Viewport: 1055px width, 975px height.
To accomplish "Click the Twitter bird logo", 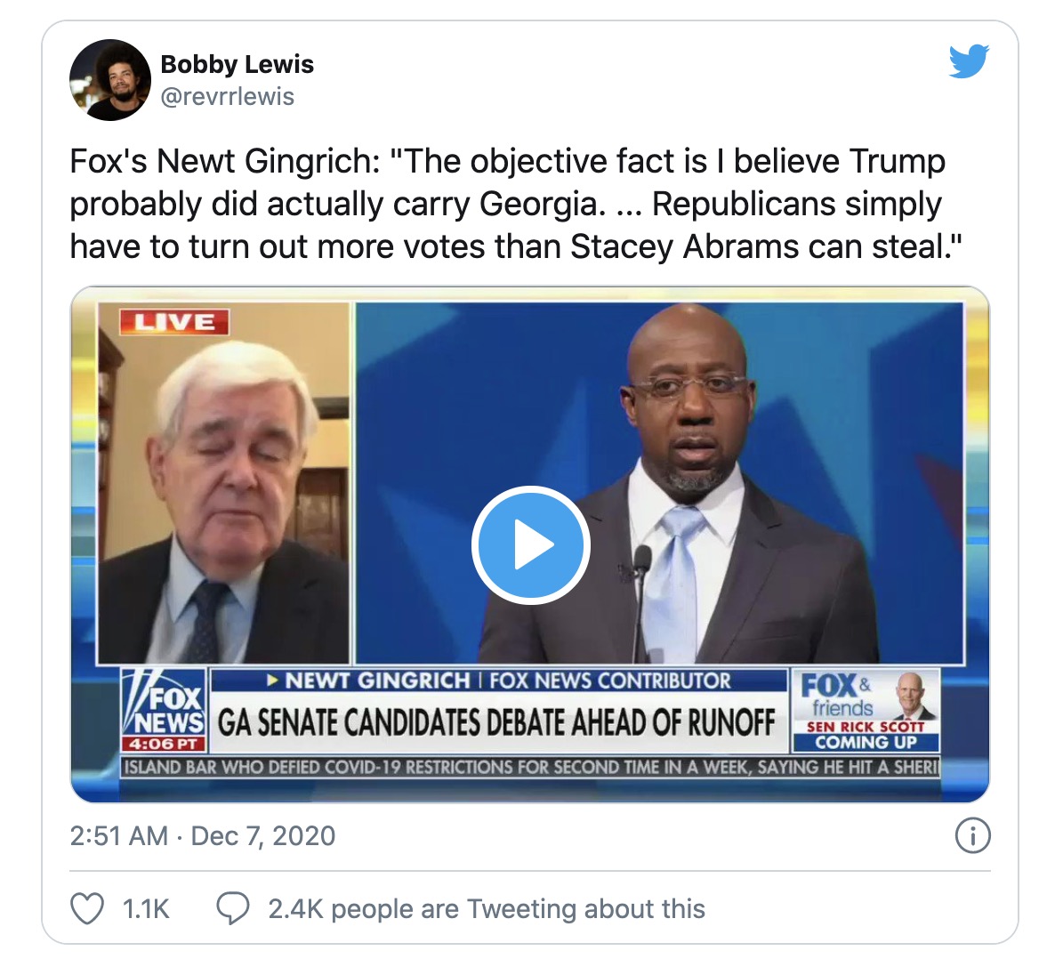I will (969, 61).
